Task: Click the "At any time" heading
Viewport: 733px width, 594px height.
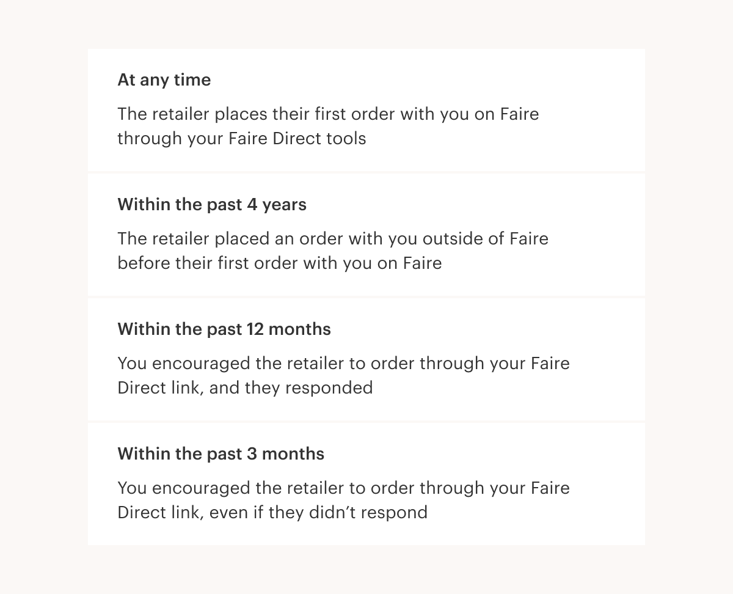Action: point(164,80)
